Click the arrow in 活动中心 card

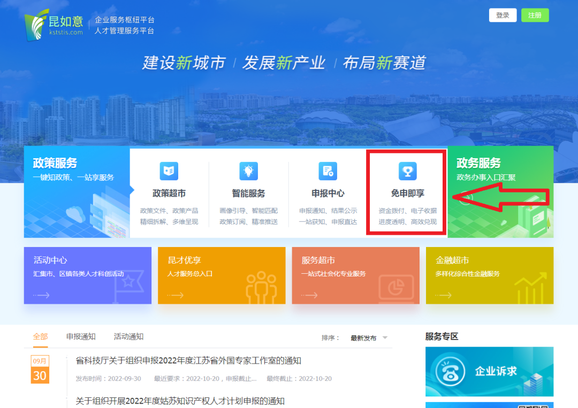point(42,295)
